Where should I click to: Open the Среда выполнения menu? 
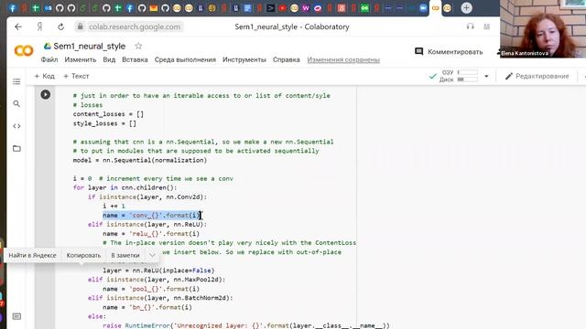(185, 59)
